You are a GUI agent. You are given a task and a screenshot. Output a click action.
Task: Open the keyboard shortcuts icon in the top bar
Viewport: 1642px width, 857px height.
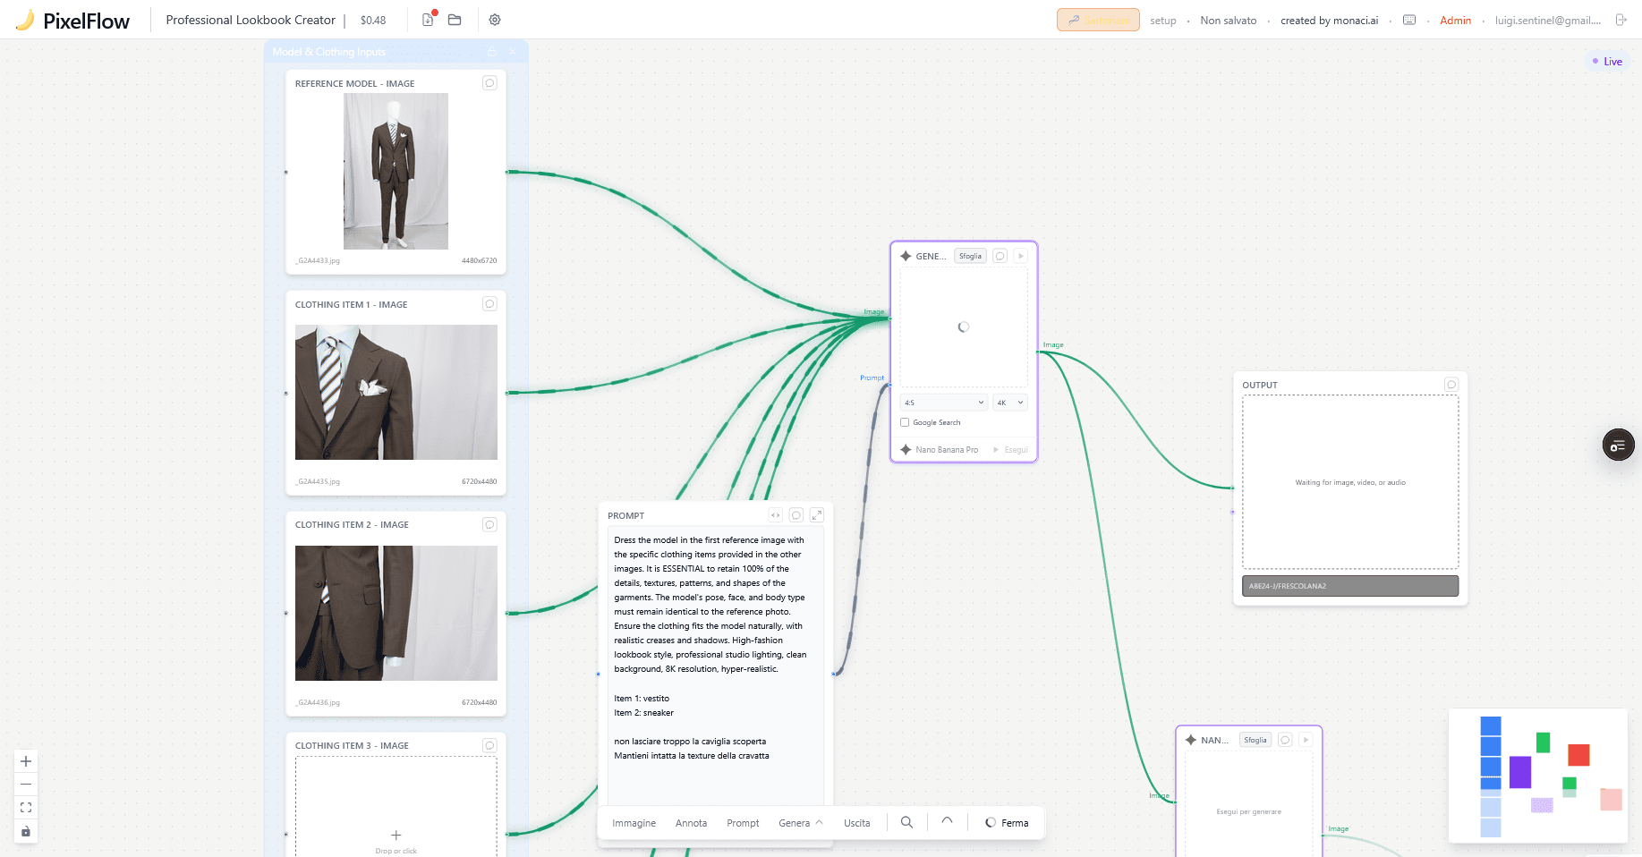(x=1408, y=19)
